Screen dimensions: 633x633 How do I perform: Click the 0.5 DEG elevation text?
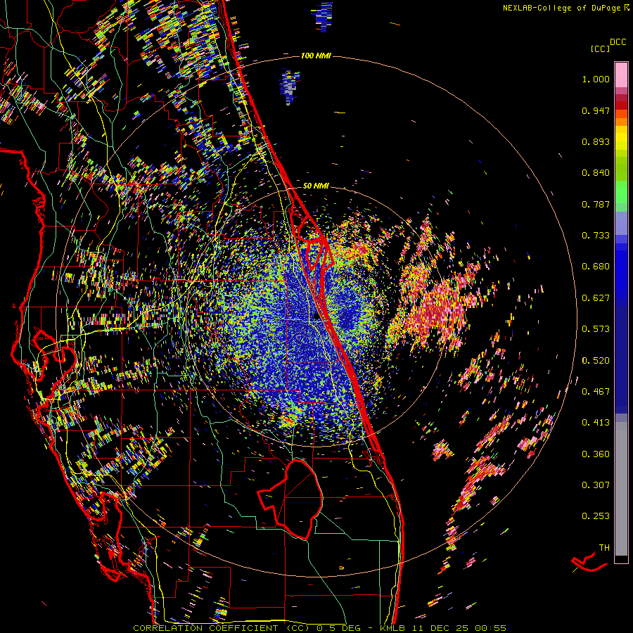click(339, 628)
